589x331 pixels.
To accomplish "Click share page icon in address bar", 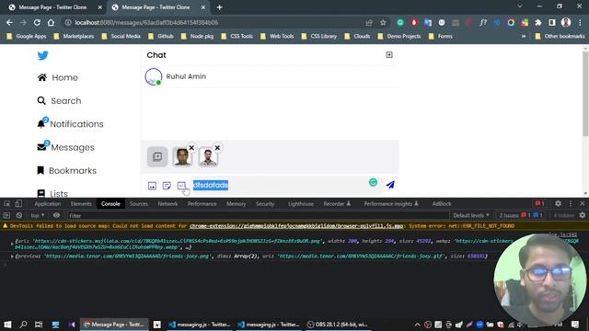I will [369, 22].
